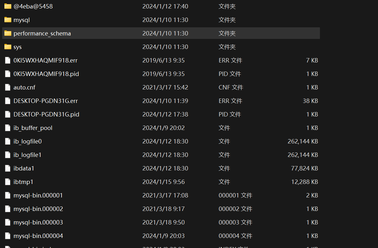Click the file icon of 0KI5WXHAQMIF918.err
This screenshot has height=248, width=378.
[8, 60]
